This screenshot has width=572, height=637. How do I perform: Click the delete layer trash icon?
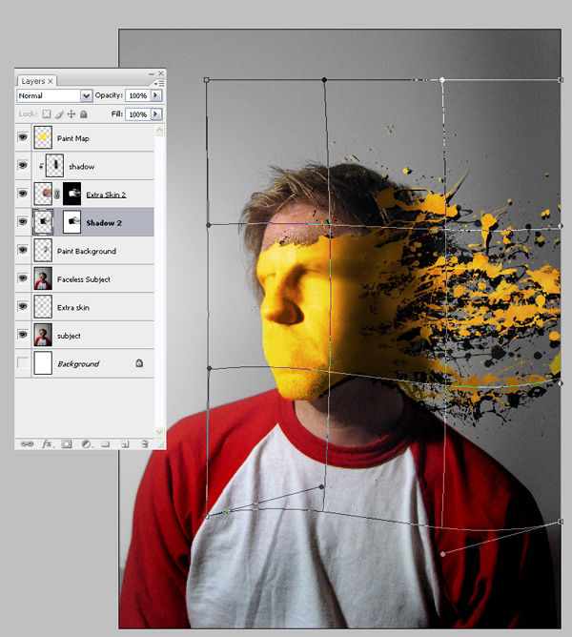pos(145,444)
